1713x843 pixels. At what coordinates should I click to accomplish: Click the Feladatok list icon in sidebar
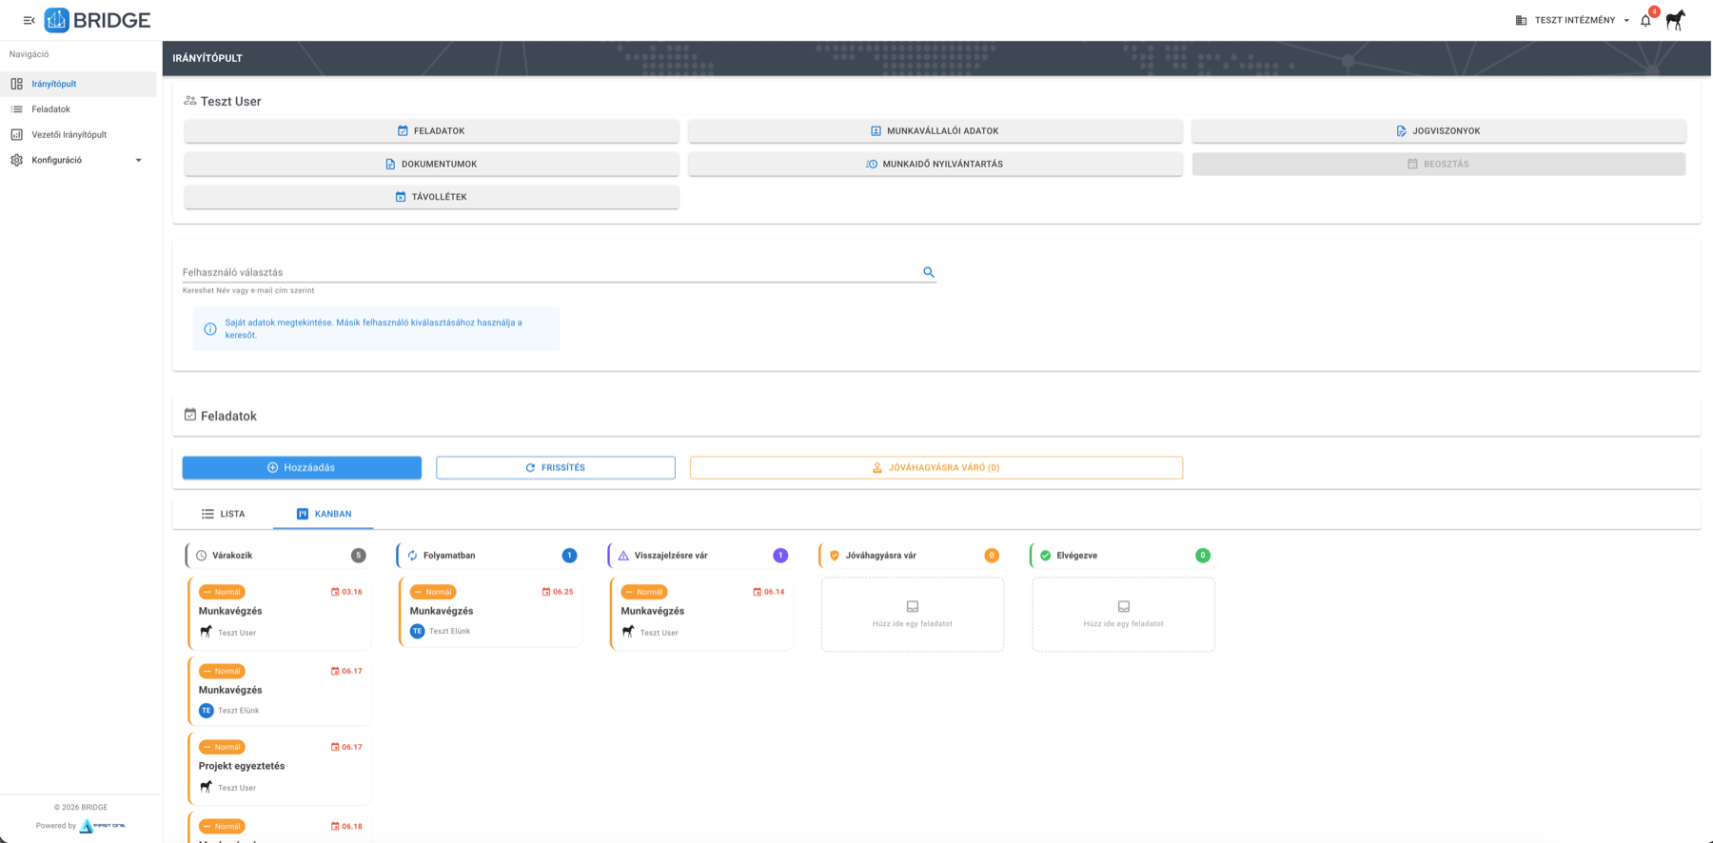(16, 109)
